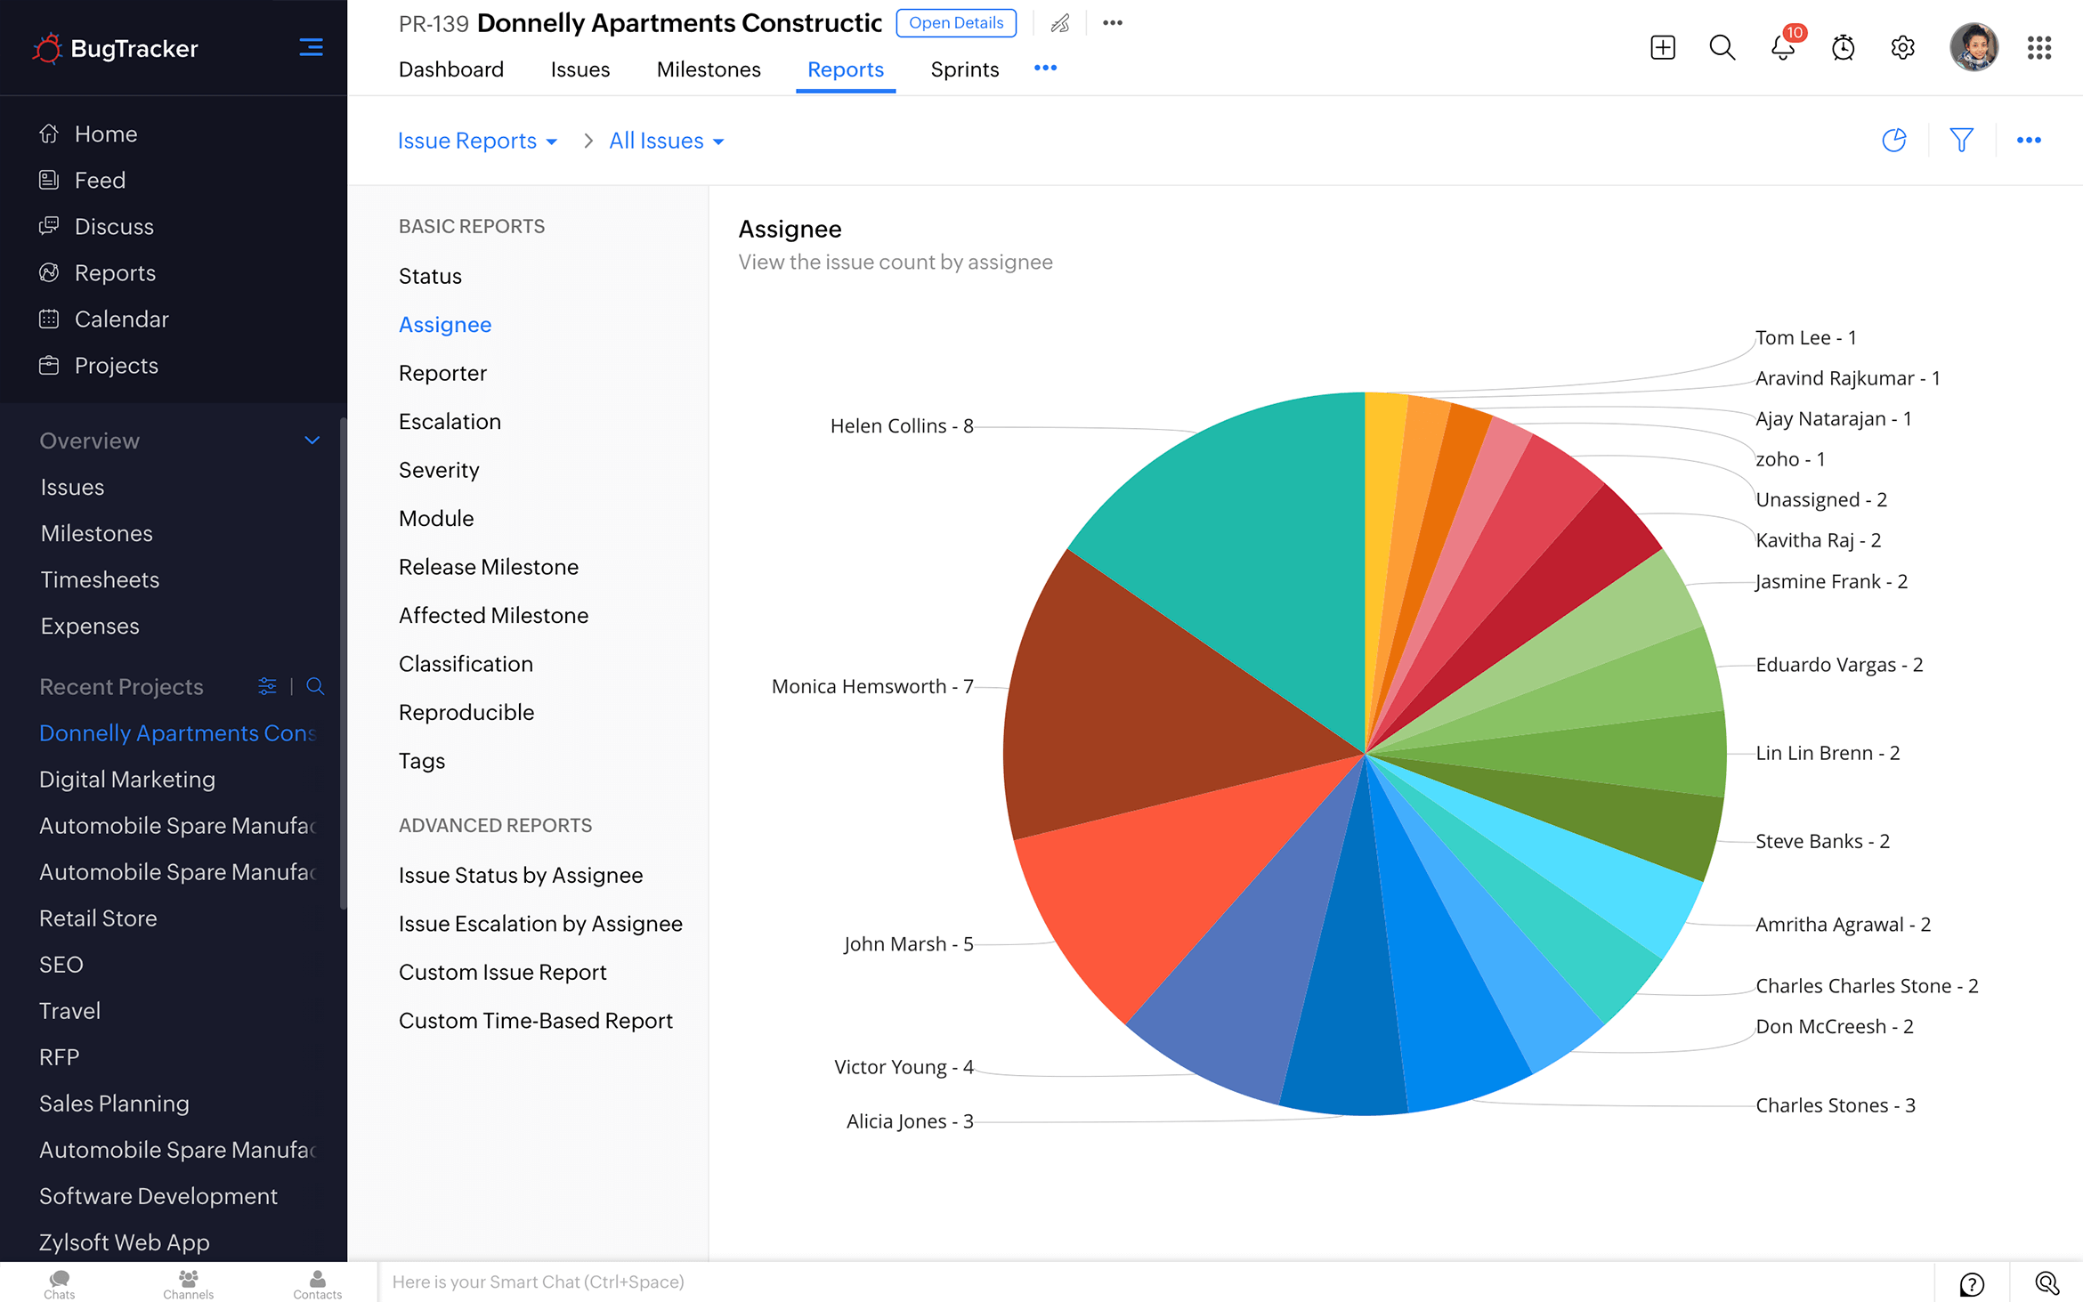Collapse the sidebar hamburger toggle

coord(311,47)
